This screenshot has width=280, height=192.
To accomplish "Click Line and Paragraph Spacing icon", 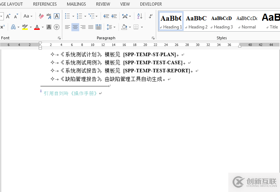I will [109, 27].
